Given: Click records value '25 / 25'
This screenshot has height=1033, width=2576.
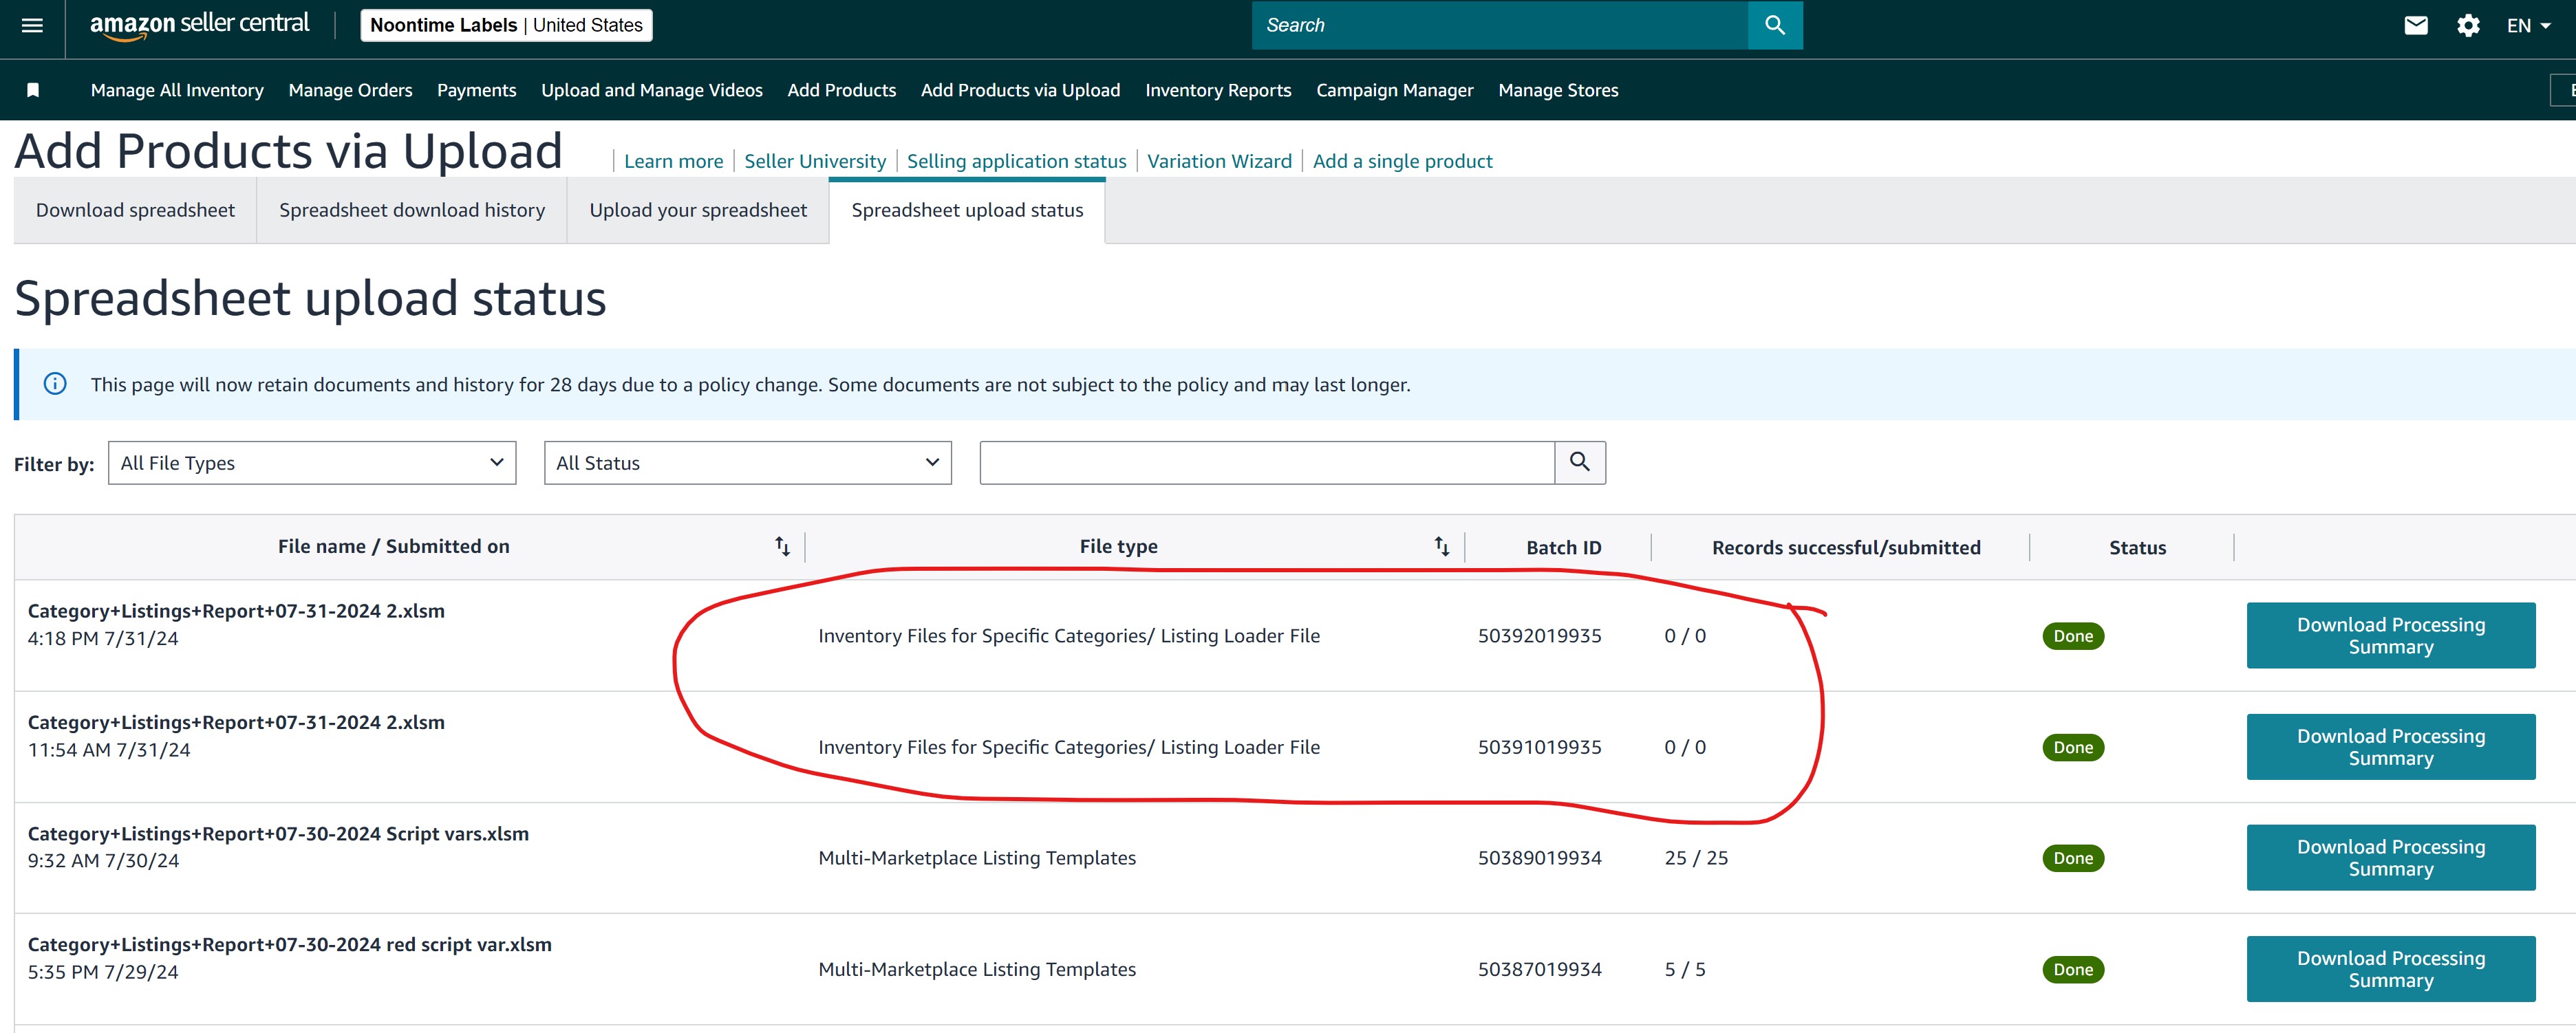Looking at the screenshot, I should 1696,858.
